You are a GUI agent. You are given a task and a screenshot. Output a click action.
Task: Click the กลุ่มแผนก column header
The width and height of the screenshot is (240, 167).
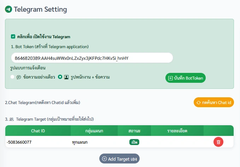94,131
